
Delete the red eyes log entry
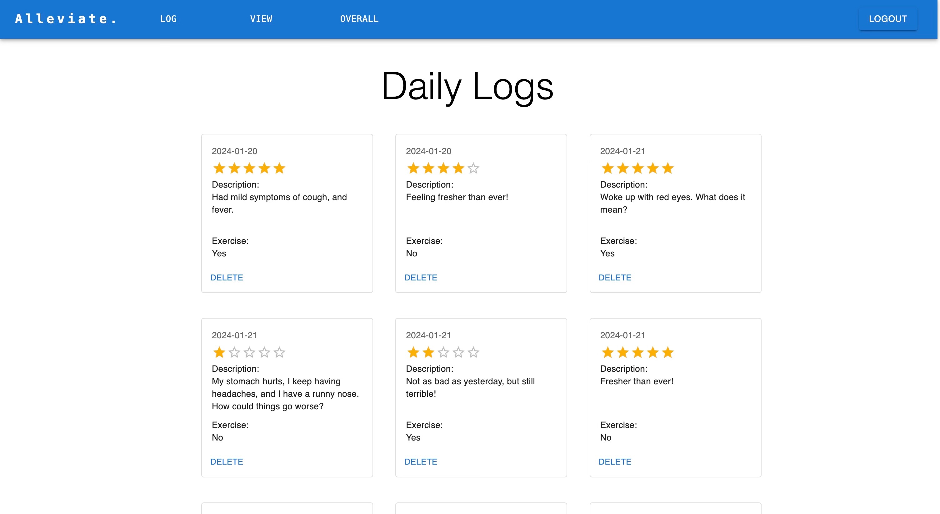point(615,277)
